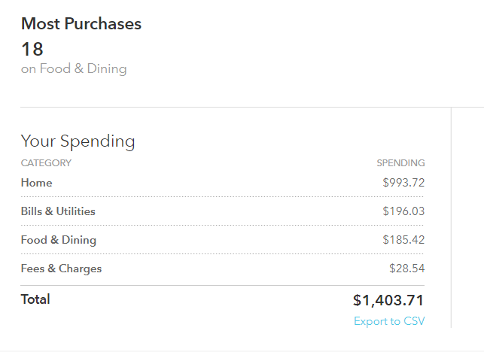This screenshot has width=484, height=352.
Task: Click the Total row label
Action: (x=35, y=299)
